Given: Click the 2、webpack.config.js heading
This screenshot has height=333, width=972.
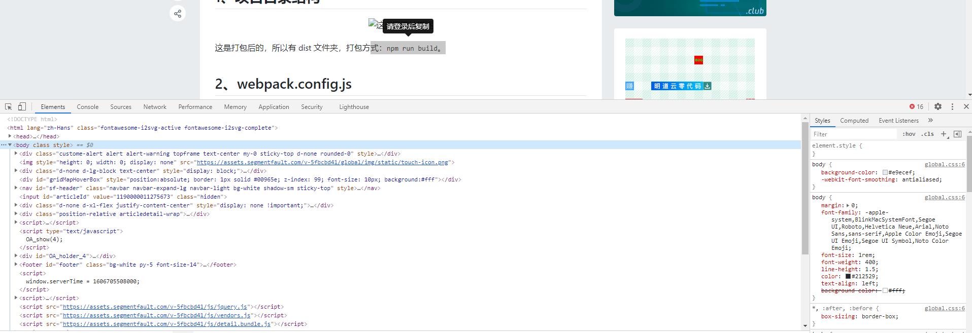Looking at the screenshot, I should (x=283, y=84).
